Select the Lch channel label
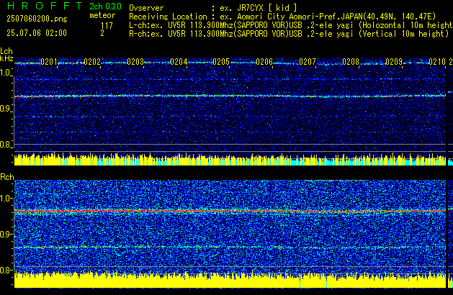 (6, 51)
